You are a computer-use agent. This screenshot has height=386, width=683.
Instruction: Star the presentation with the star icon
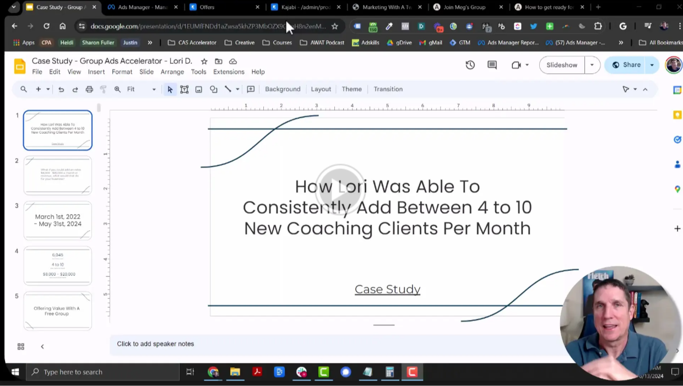[204, 61]
